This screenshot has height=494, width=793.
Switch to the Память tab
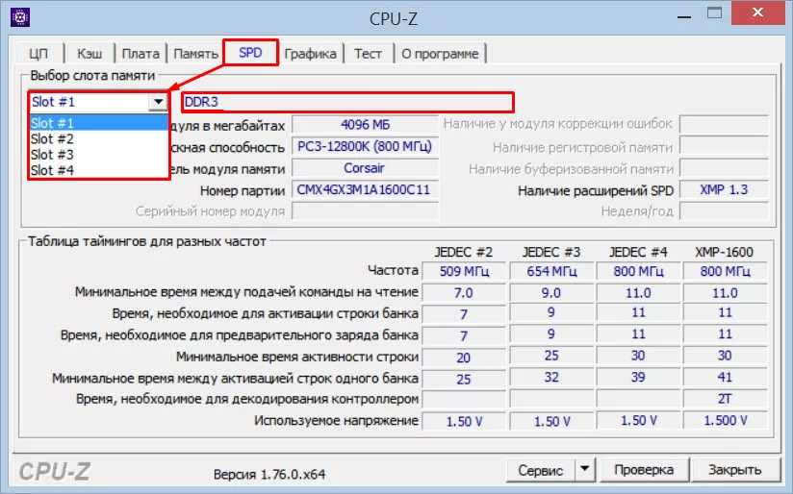tap(194, 54)
